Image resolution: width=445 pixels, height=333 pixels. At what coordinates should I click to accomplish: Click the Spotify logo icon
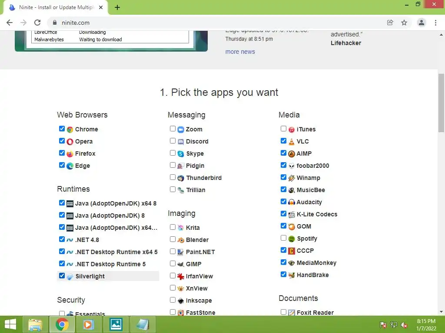click(292, 239)
